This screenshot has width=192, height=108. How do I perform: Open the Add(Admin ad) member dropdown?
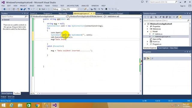point(123,16)
